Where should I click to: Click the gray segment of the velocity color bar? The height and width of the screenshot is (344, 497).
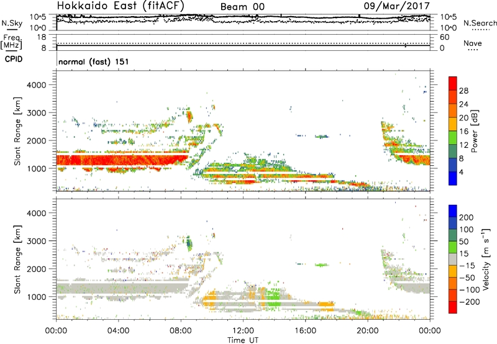tap(453, 259)
